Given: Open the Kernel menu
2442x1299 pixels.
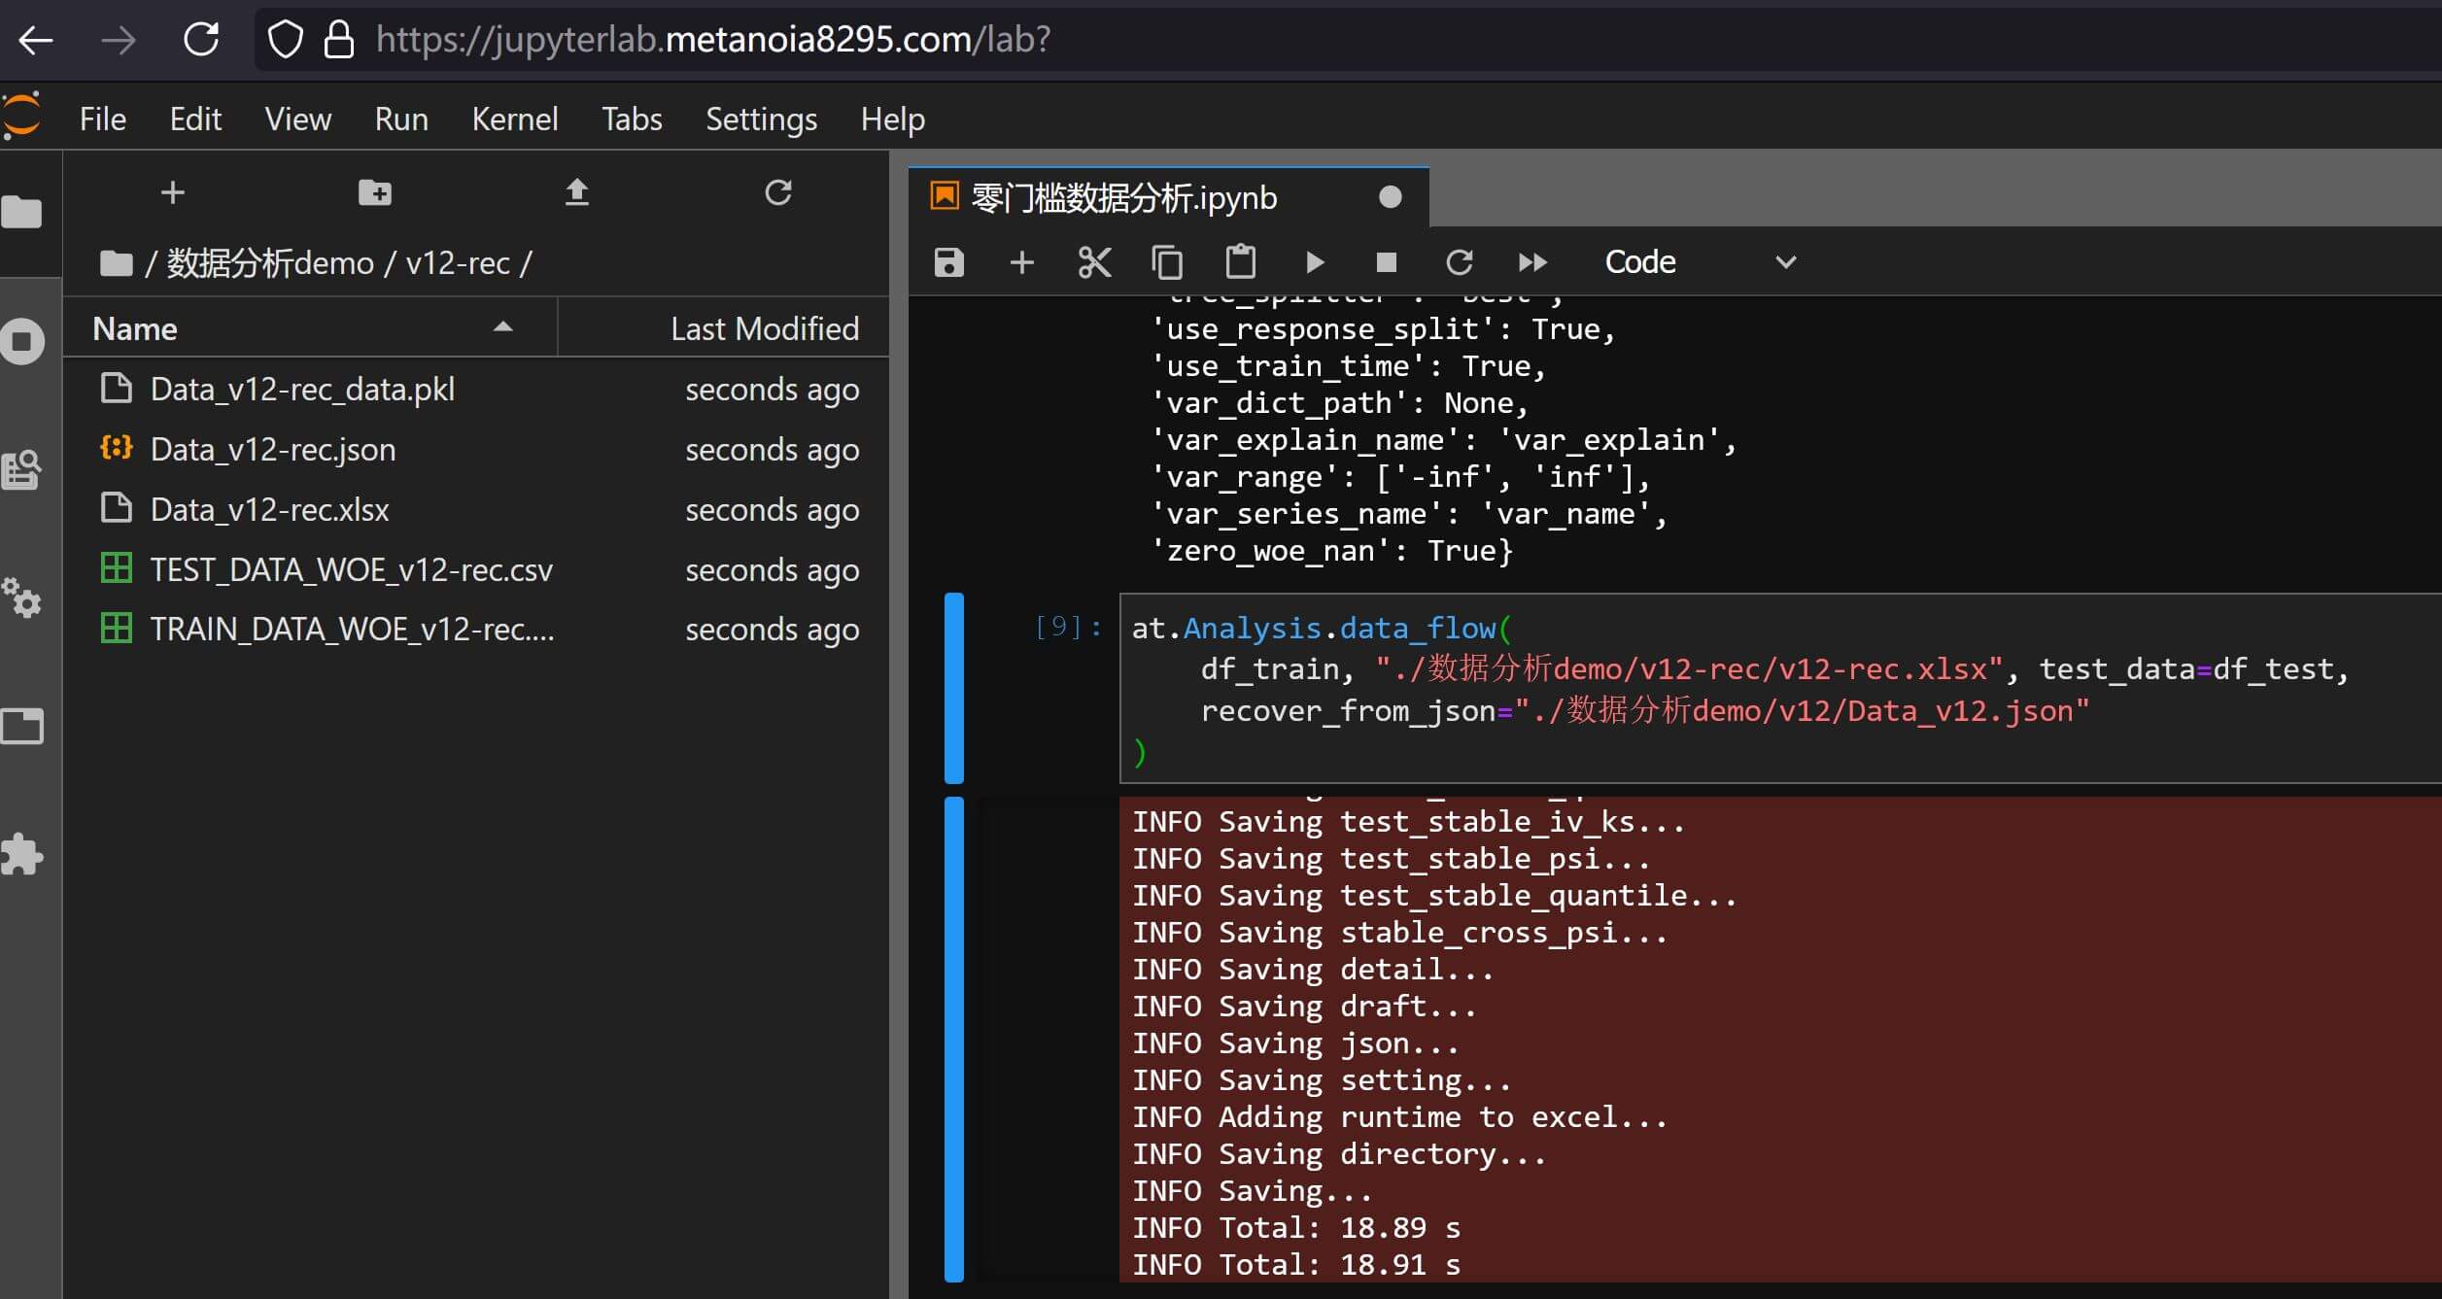Looking at the screenshot, I should tap(514, 120).
